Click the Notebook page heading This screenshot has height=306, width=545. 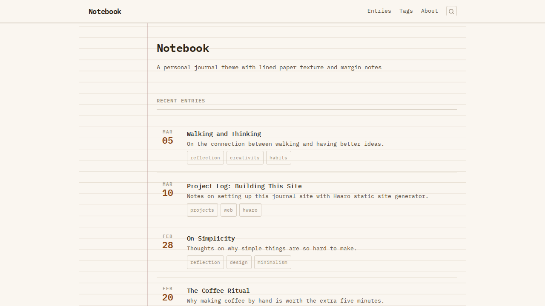point(183,48)
